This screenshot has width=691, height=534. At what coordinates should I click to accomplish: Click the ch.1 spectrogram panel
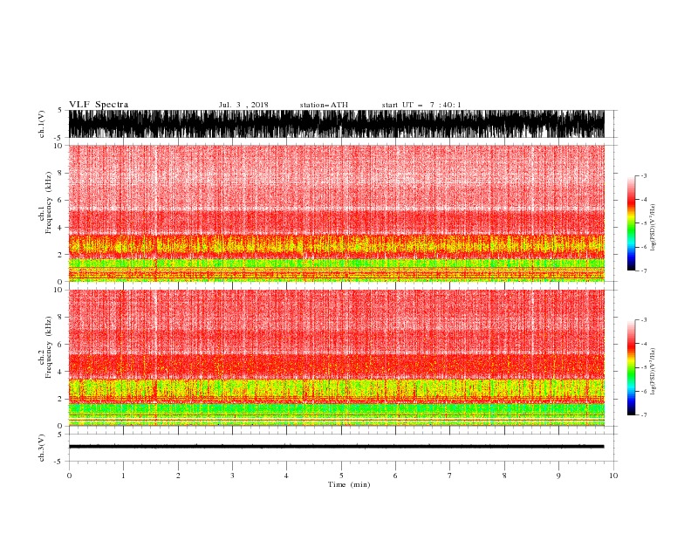[x=336, y=213]
